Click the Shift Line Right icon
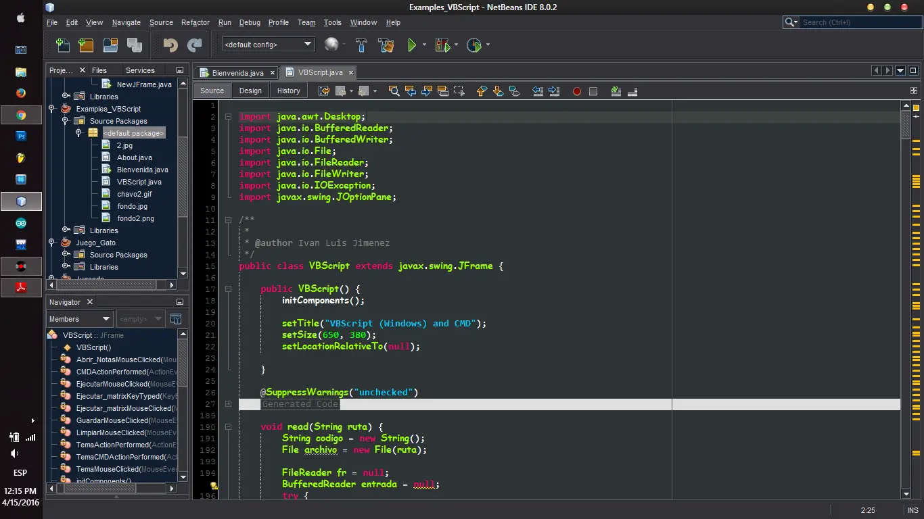The height and width of the screenshot is (519, 924). pos(553,91)
